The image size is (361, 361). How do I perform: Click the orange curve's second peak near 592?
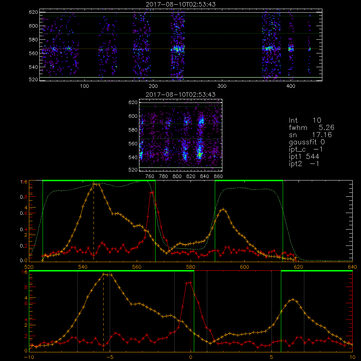pyautogui.click(x=223, y=209)
